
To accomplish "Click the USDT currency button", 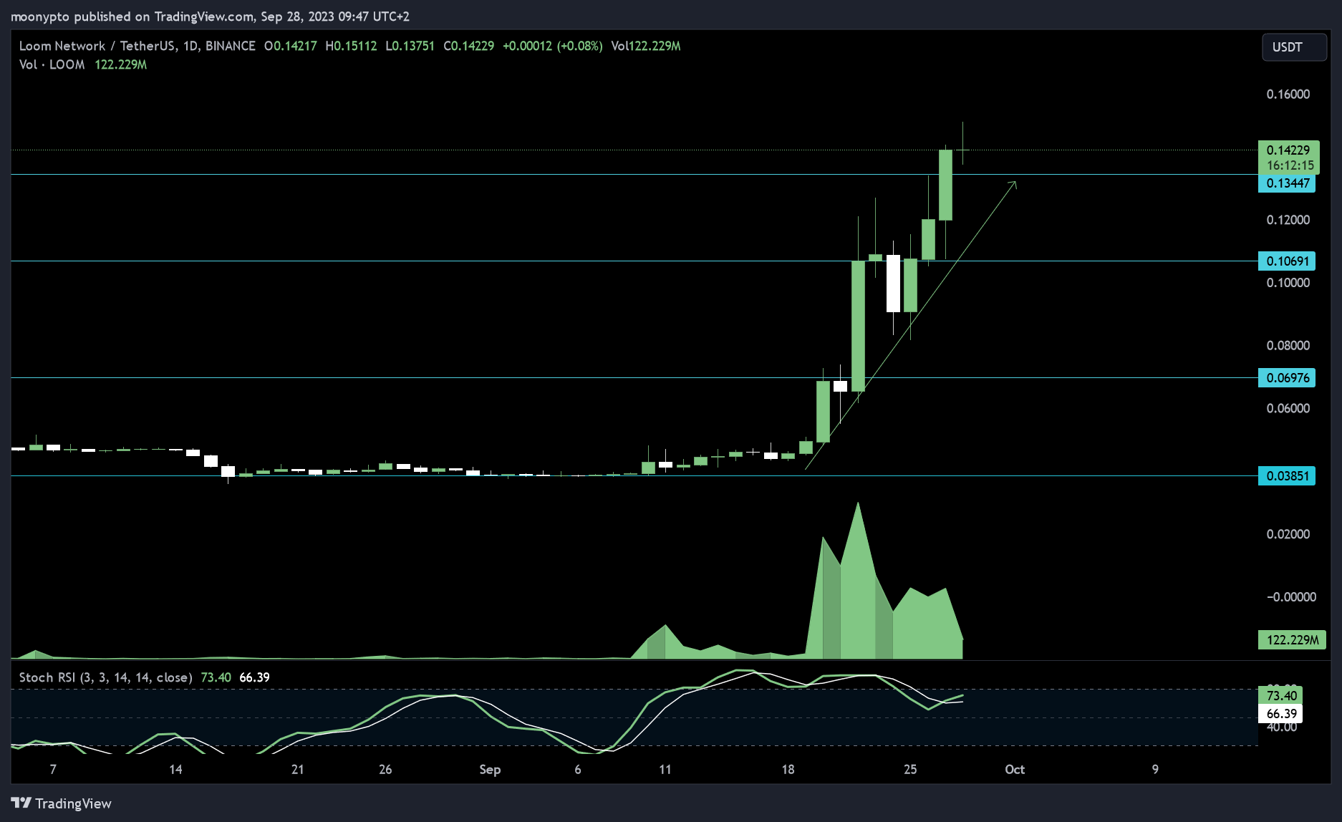I will click(x=1293, y=47).
